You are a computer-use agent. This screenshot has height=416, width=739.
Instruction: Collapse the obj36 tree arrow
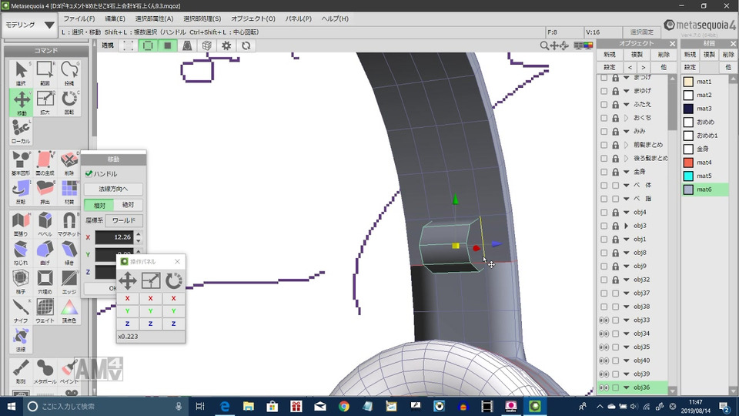[626, 387]
